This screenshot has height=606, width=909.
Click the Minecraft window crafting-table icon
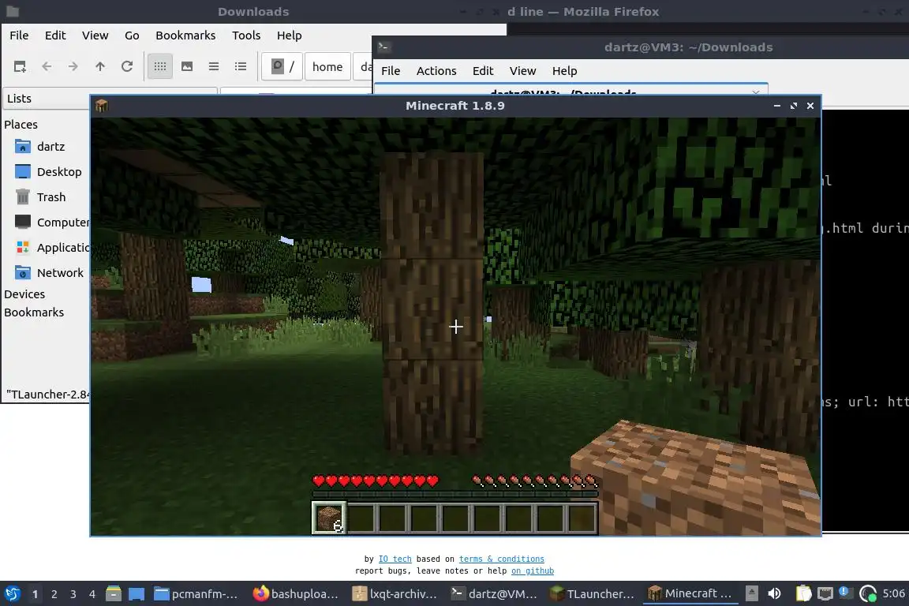coord(102,106)
